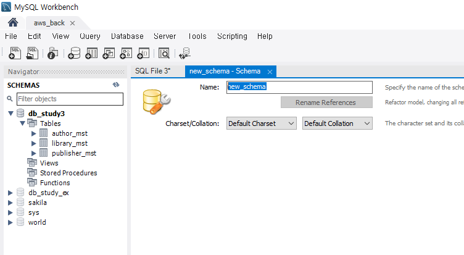
Task: Click the Filter objects search box
Action: click(70, 99)
